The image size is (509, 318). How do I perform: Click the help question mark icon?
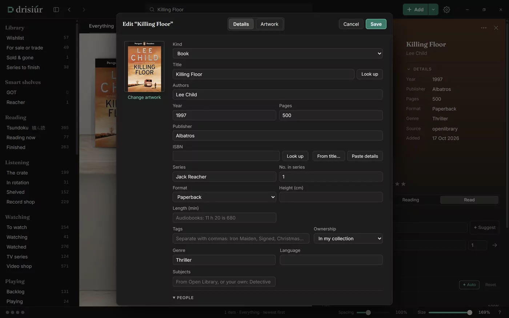499,312
